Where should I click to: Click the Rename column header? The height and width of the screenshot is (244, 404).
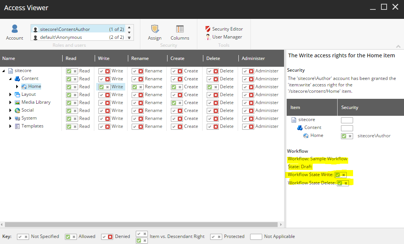point(140,58)
